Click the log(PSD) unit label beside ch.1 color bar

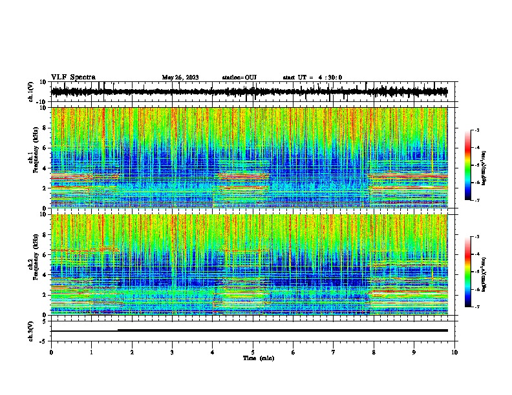pyautogui.click(x=484, y=168)
